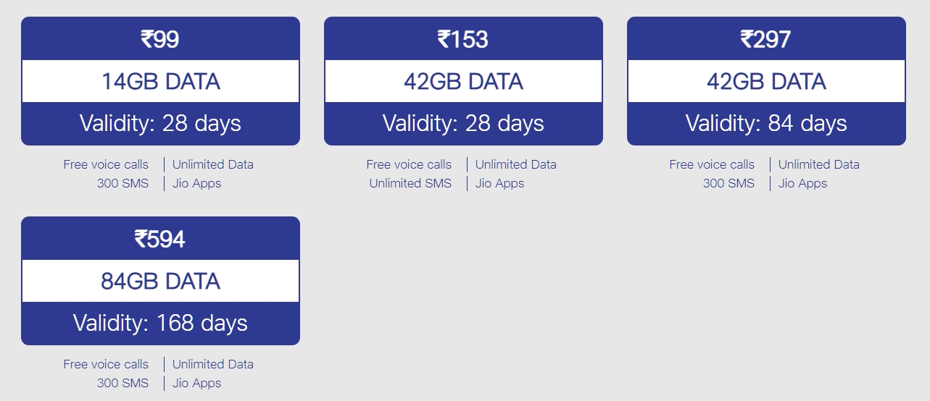Click Validity: 28 days on ₹153 plan
Viewport: 930px width, 401px height.
point(463,123)
